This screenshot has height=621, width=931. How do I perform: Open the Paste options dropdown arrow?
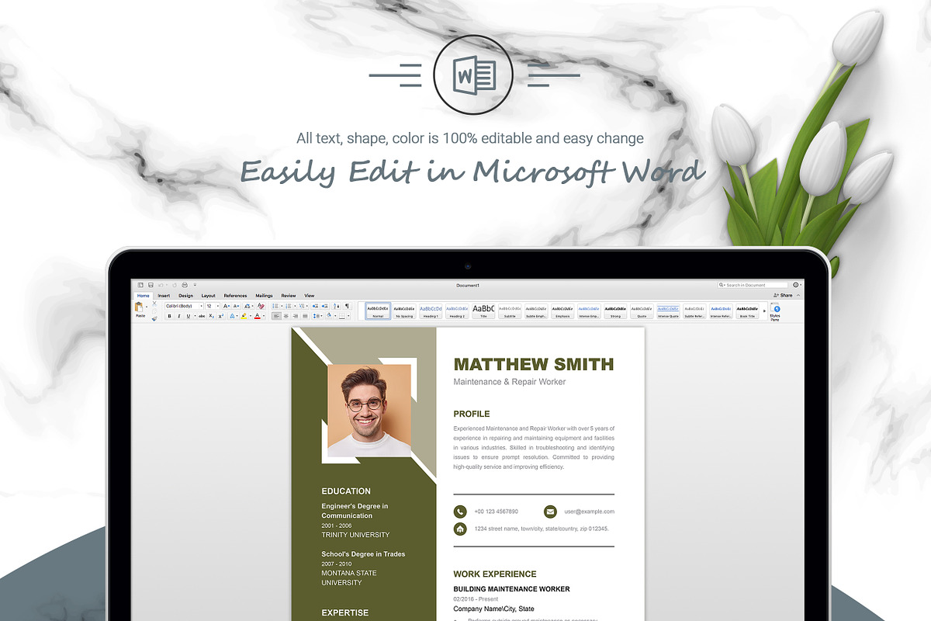coord(147,307)
